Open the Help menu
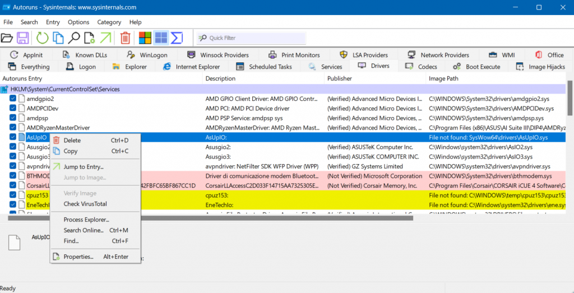The height and width of the screenshot is (293, 574). (x=136, y=22)
